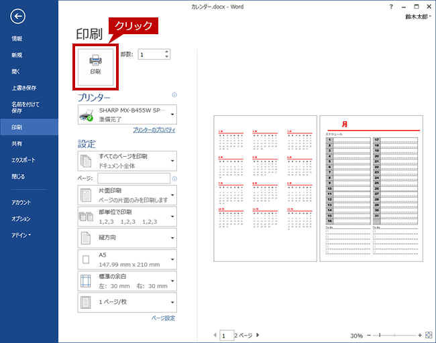
Task: Click the zoom-to-page icon at bottom right
Action: click(x=429, y=335)
